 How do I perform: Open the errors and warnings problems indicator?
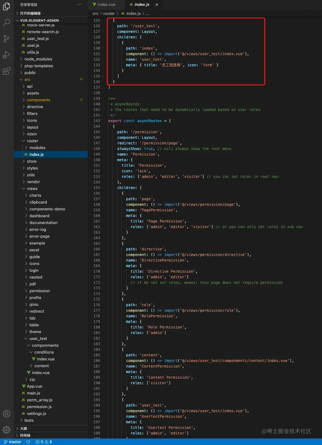44,442
